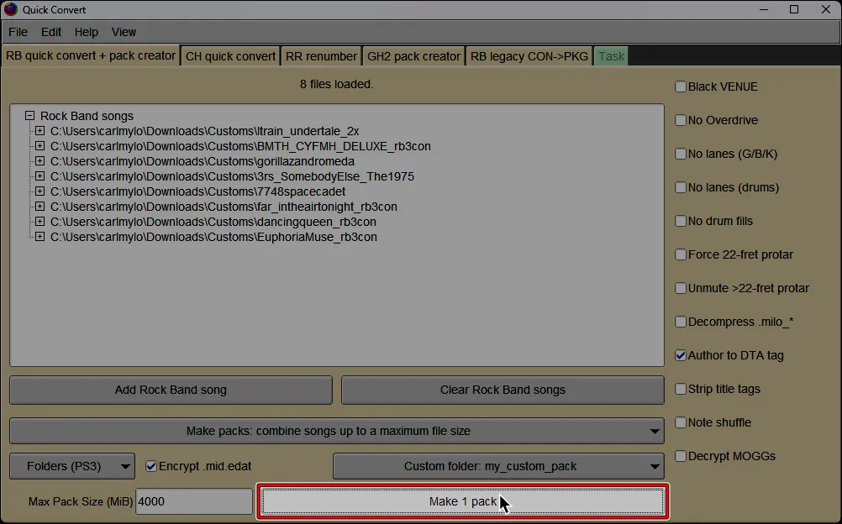Select the EuphoriaMuse_rb3con path row

tap(213, 237)
